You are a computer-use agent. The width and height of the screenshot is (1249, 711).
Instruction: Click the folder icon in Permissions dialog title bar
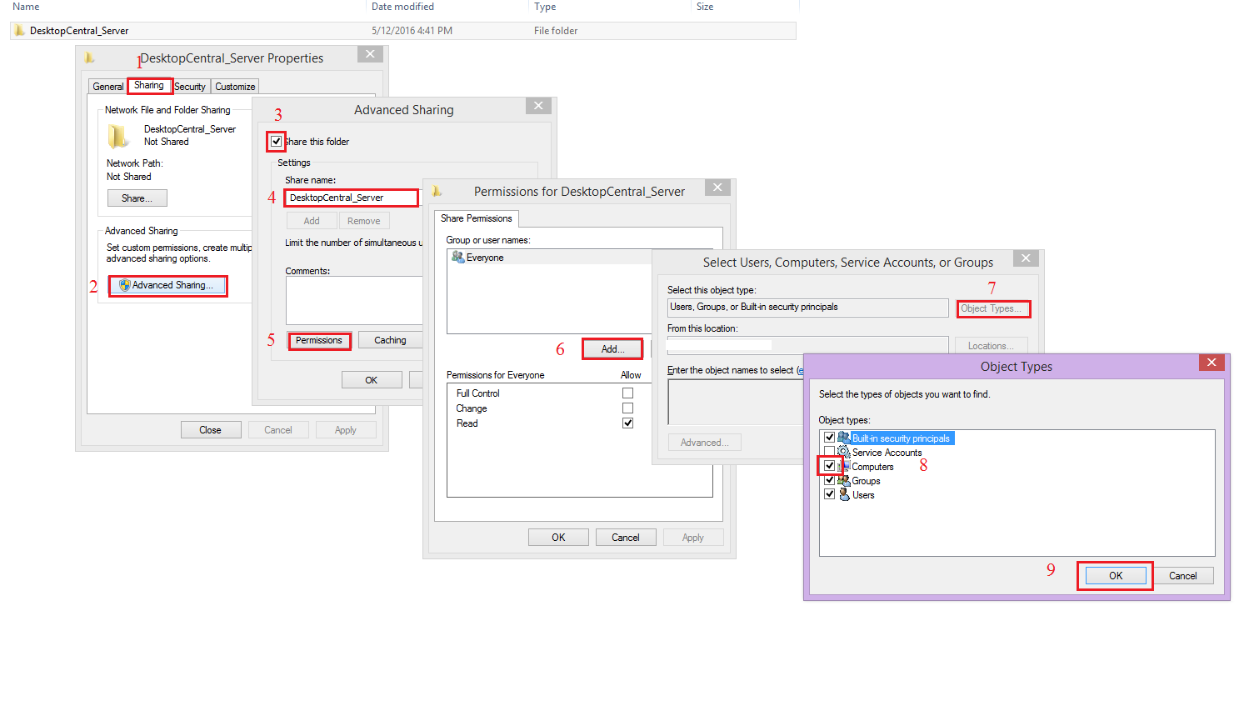click(x=437, y=192)
